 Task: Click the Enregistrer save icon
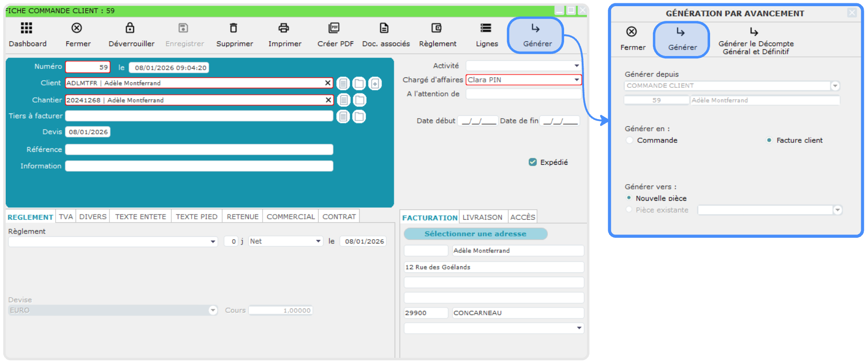(x=183, y=28)
